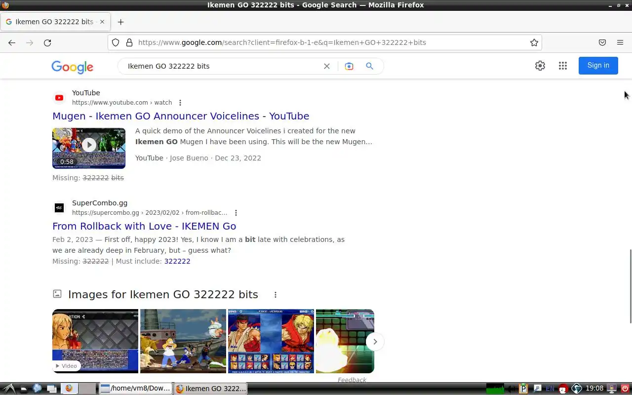Open the green glowing grid image thumbnail
The height and width of the screenshot is (395, 632).
click(x=345, y=341)
